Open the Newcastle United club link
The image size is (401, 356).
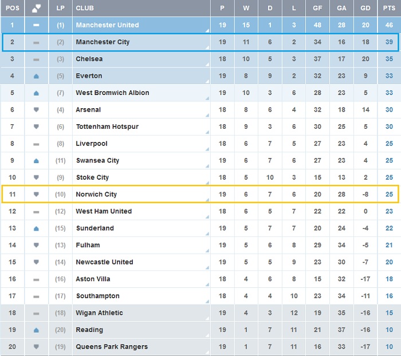(x=104, y=262)
